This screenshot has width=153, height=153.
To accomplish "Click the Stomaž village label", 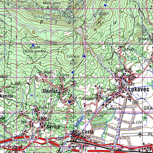I will pyautogui.click(x=50, y=91).
